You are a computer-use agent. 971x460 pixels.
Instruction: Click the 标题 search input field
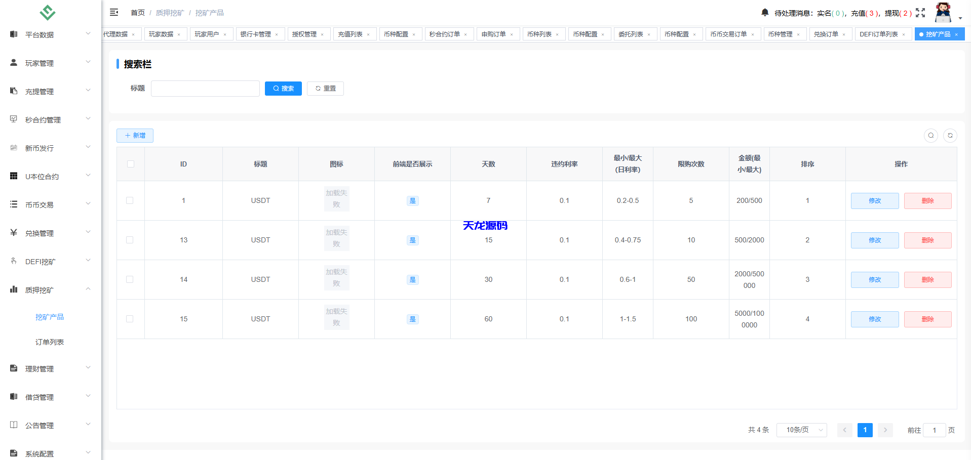(205, 88)
